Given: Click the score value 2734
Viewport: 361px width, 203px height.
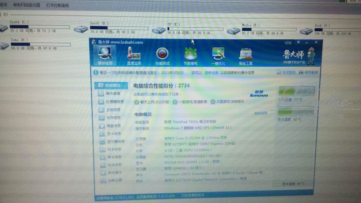Looking at the screenshot, I should [x=184, y=85].
